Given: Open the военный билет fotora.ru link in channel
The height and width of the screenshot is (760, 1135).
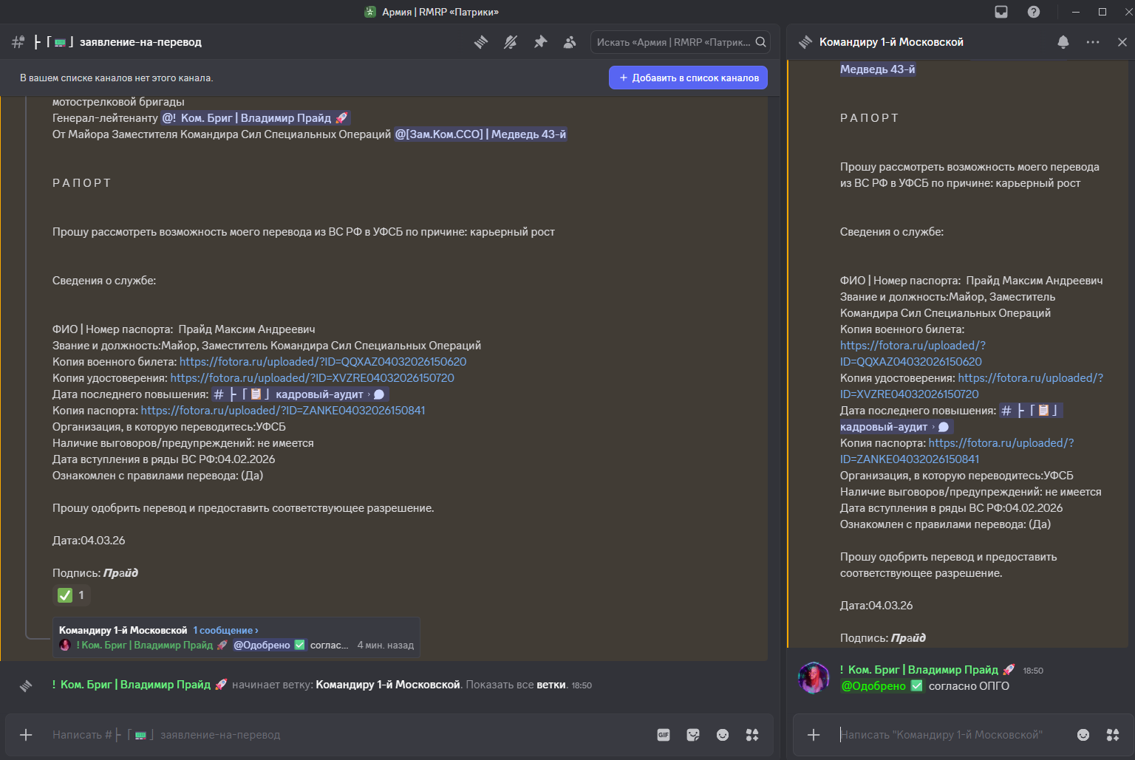Looking at the screenshot, I should (323, 362).
